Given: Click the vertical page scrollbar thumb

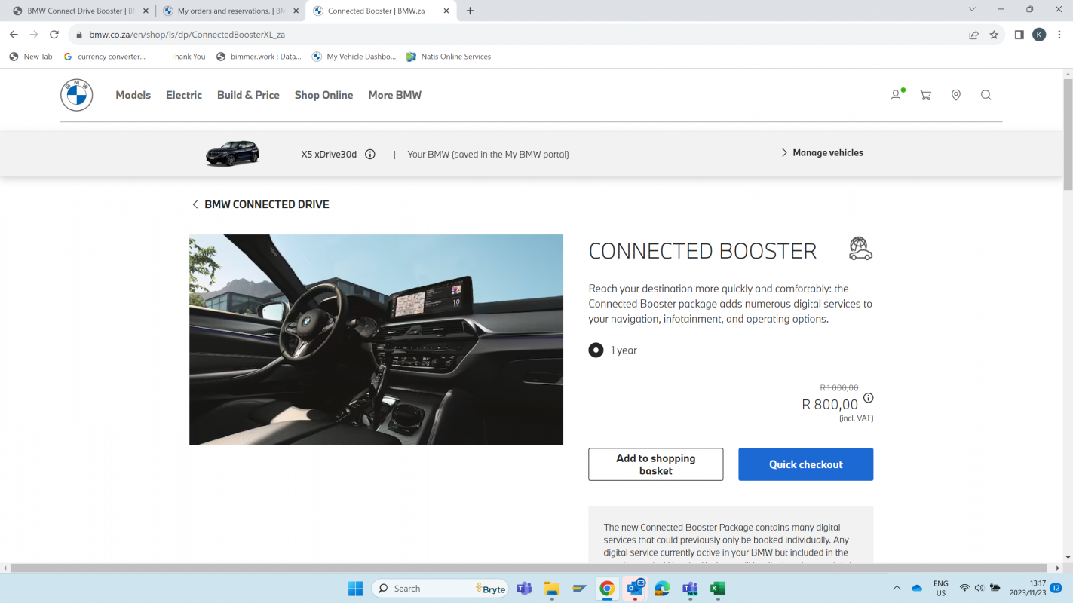Looking at the screenshot, I should pos(1068,133).
